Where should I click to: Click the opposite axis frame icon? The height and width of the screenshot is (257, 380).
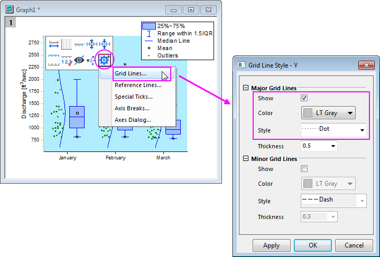(x=54, y=60)
